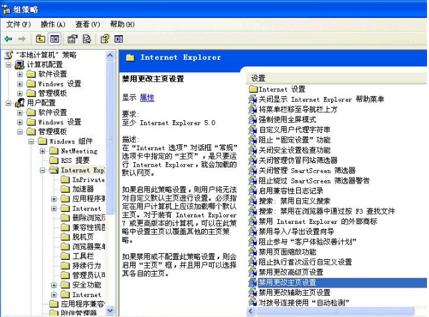Expand Windows 设置 under 计算机配置
Screen dimensions: 429x317
click(x=20, y=84)
